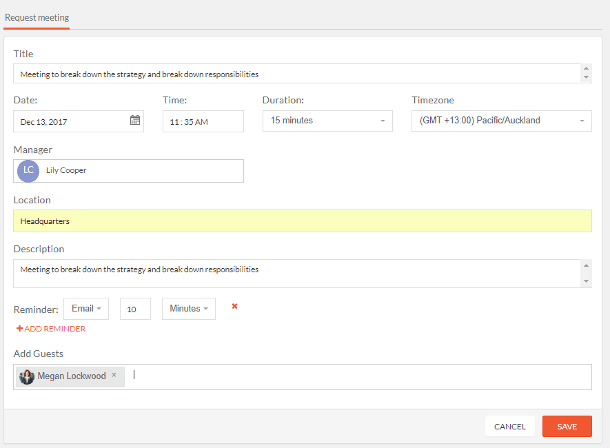This screenshot has height=448, width=610.
Task: Save the meeting request
Action: pyautogui.click(x=567, y=426)
